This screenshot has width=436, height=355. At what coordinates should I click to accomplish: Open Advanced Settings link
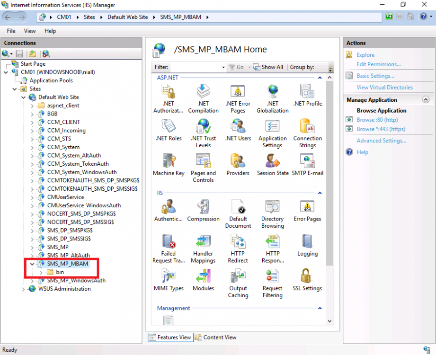[x=381, y=141]
